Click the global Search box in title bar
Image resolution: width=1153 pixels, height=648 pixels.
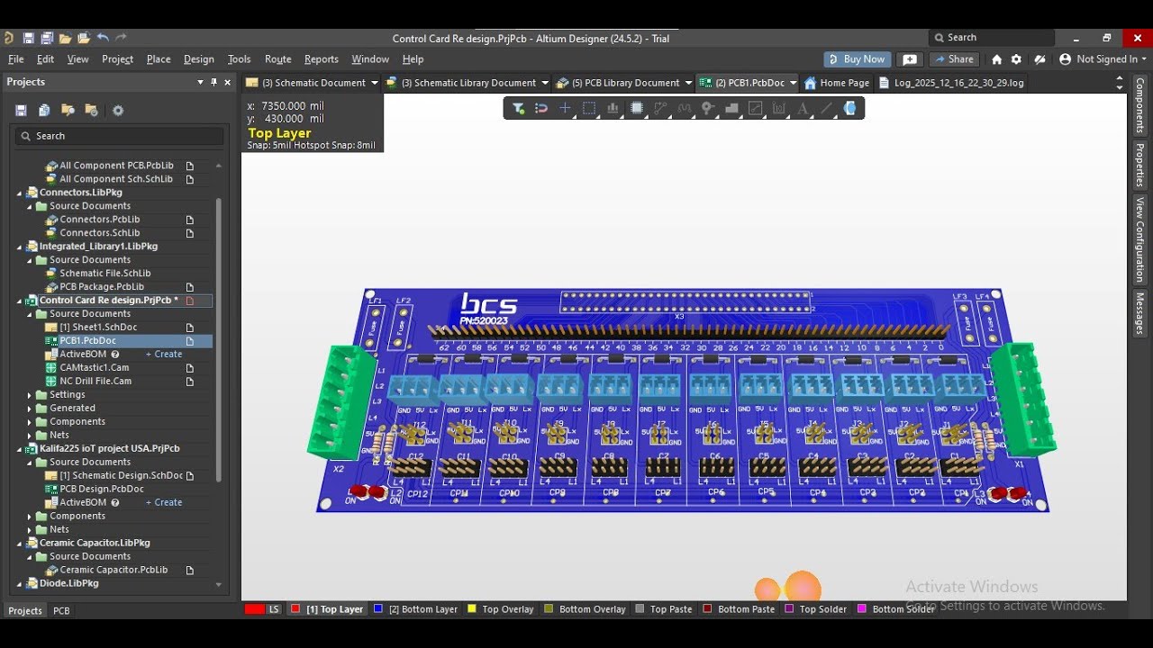991,38
